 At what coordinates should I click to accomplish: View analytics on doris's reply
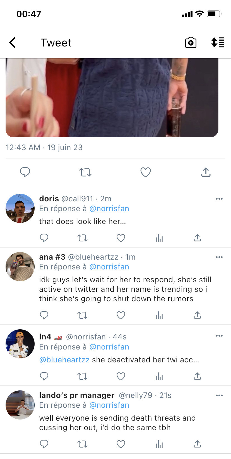click(x=159, y=238)
